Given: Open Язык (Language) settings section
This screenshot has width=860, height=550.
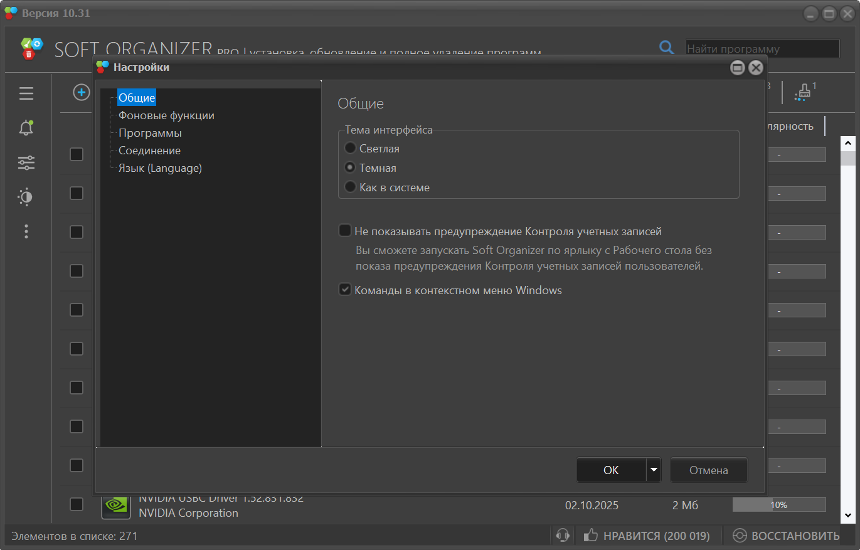Looking at the screenshot, I should tap(160, 168).
